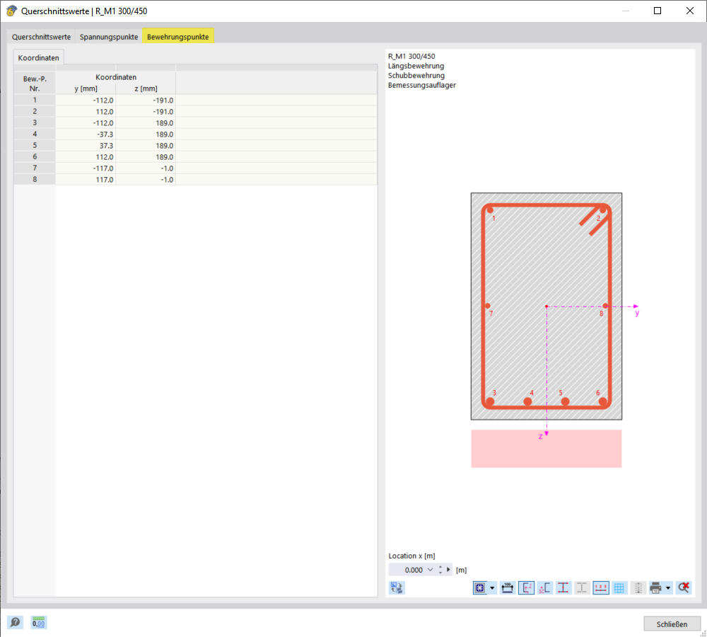The width and height of the screenshot is (707, 637).
Task: Increment Location x with the stepper arrow
Action: coord(440,567)
